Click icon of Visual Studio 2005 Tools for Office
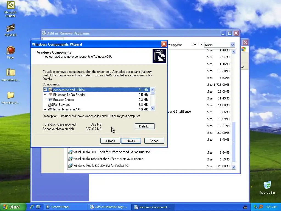 [70, 152]
